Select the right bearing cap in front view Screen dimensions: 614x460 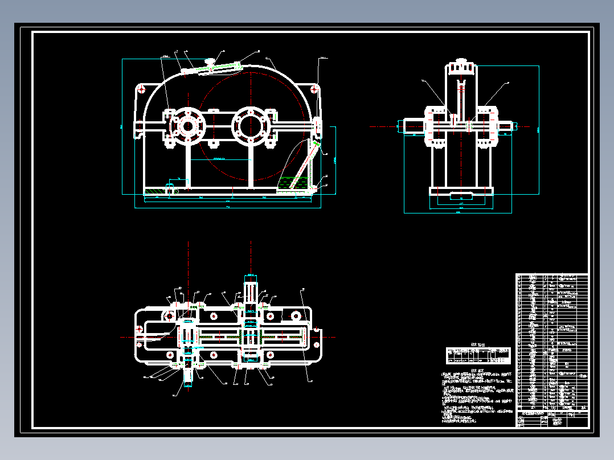251,126
